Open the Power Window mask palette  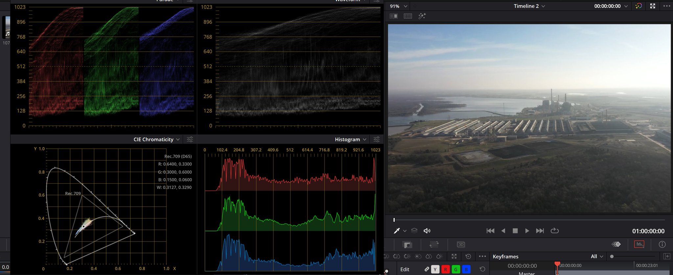[407, 244]
